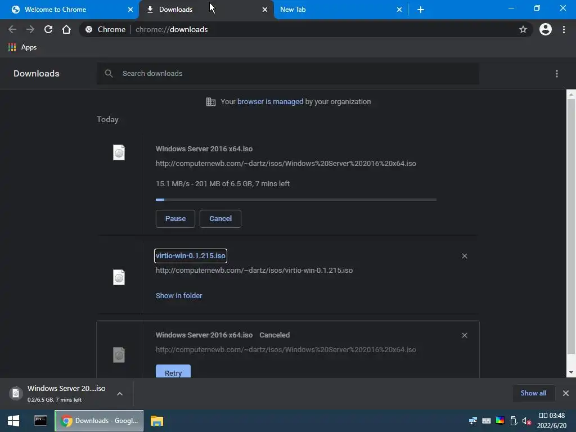The height and width of the screenshot is (432, 576).
Task: Open the Windows Start menu
Action: (13, 421)
